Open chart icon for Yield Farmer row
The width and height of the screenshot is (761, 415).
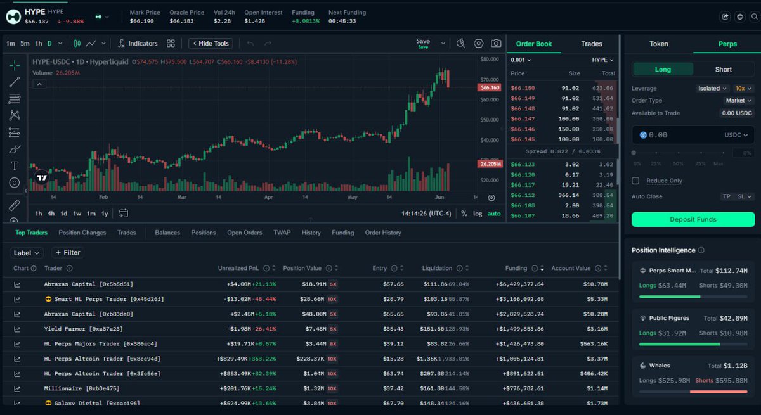tap(17, 329)
